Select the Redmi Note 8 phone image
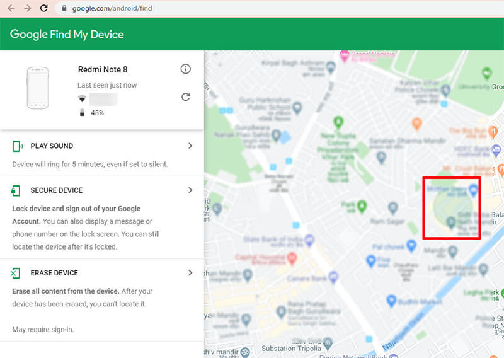Image resolution: width=504 pixels, height=358 pixels. point(38,88)
